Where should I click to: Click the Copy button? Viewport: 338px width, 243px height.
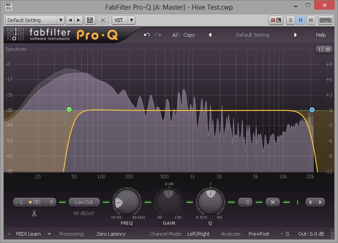(189, 35)
